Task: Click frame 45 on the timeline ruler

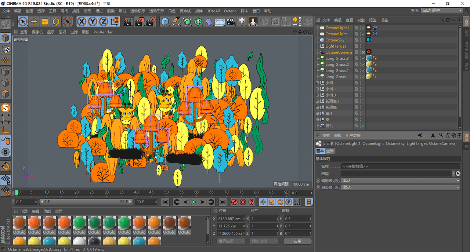Action: (x=152, y=192)
